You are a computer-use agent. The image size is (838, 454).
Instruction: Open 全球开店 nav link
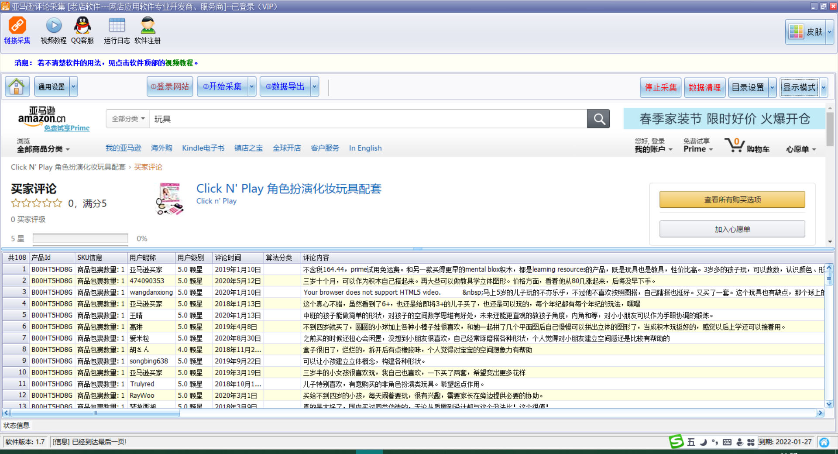(x=287, y=148)
